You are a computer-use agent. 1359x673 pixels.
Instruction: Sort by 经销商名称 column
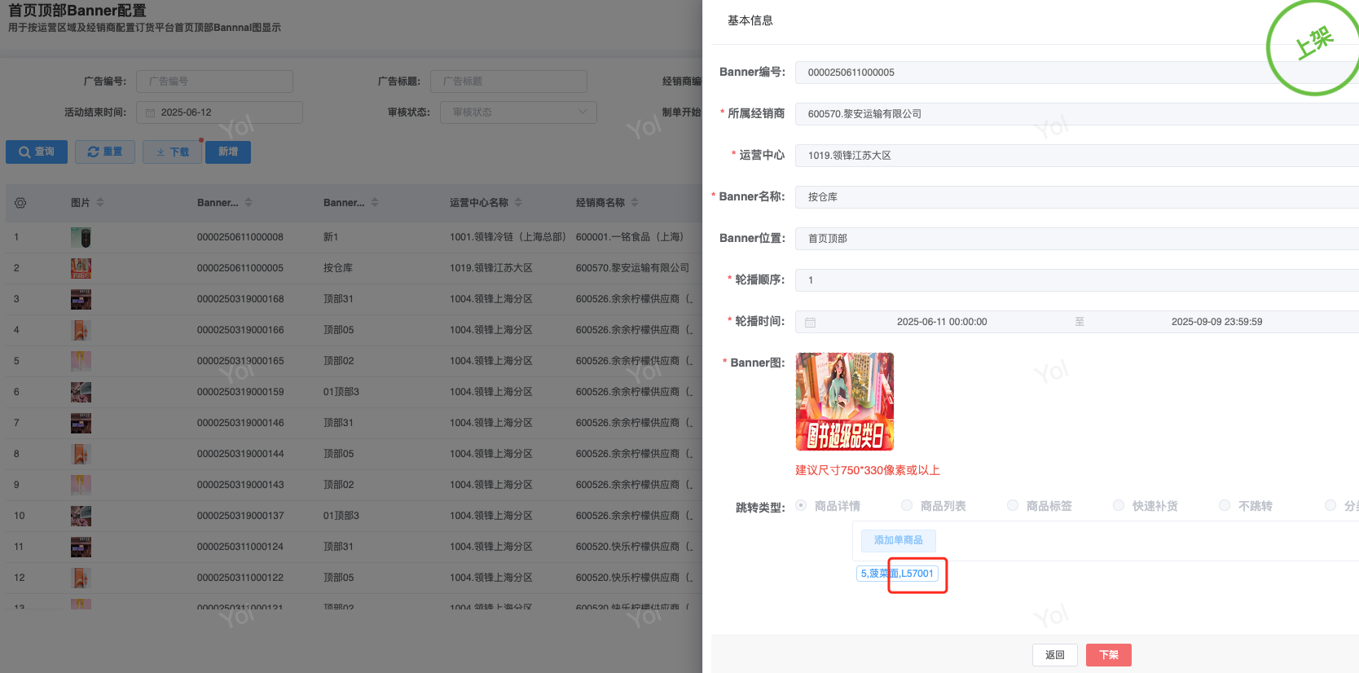(x=635, y=203)
